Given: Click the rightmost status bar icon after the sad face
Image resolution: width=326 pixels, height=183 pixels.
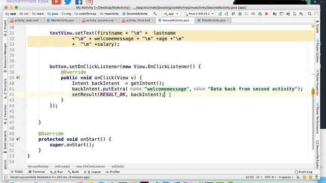Looking at the screenshot, I should pyautogui.click(x=317, y=177).
